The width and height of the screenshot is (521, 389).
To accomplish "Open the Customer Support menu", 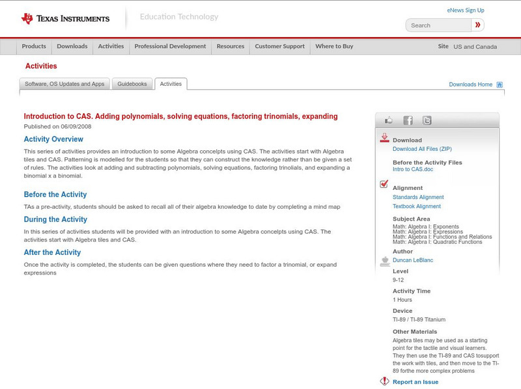I will click(280, 46).
